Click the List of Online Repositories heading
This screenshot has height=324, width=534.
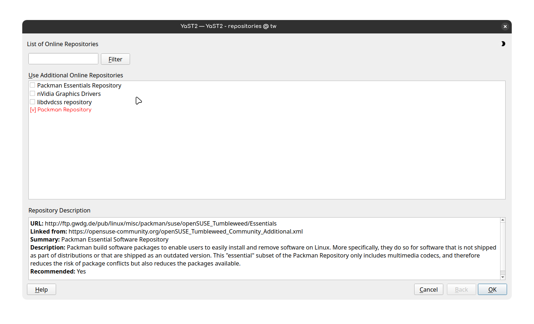(x=63, y=44)
